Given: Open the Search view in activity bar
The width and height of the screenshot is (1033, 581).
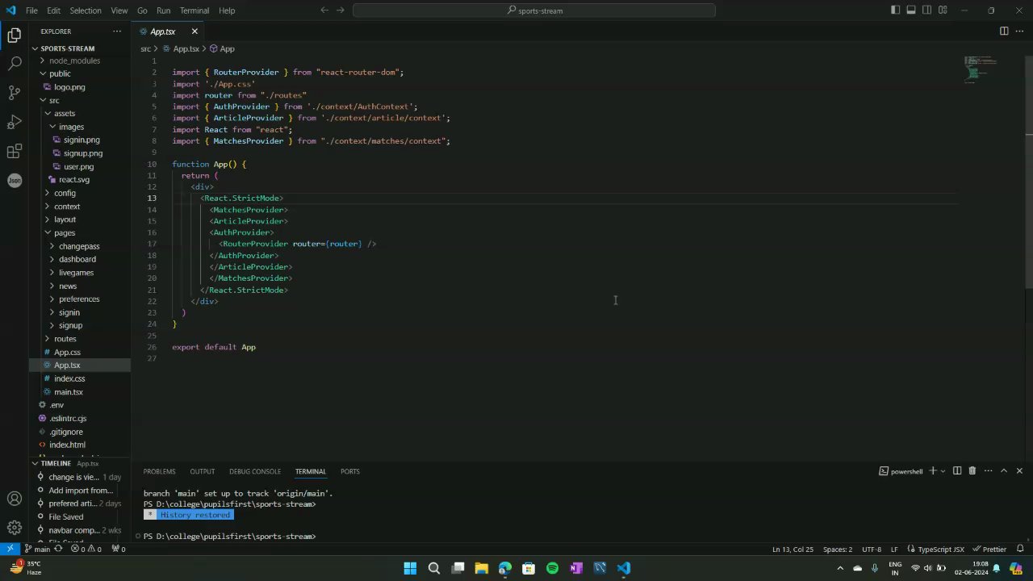Looking at the screenshot, I should [15, 63].
